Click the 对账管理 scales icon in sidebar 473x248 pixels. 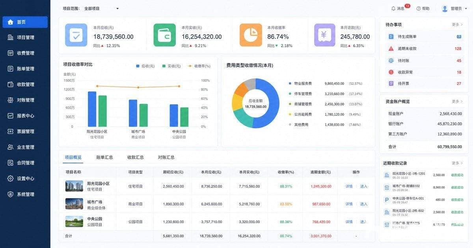[x=10, y=100]
